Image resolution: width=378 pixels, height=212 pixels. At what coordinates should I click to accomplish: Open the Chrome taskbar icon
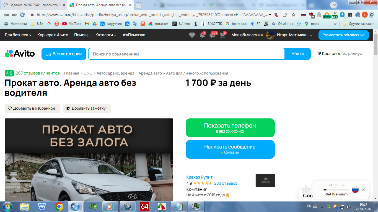(x=59, y=206)
